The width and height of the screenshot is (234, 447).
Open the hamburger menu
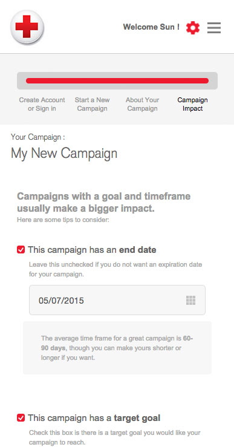click(214, 28)
